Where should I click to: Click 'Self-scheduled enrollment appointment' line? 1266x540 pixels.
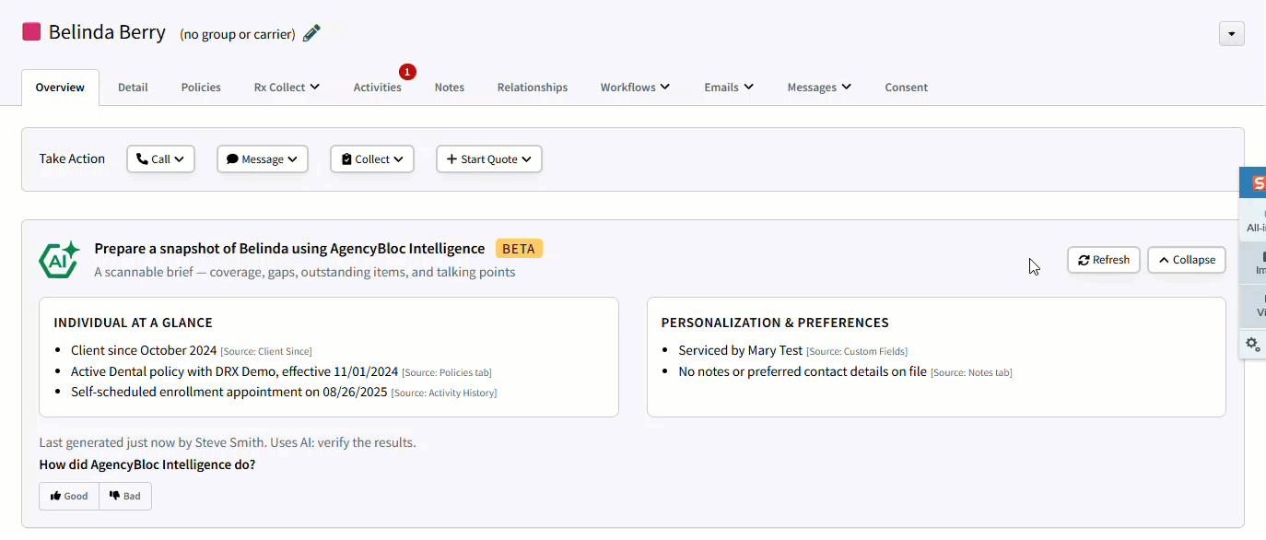pos(229,392)
